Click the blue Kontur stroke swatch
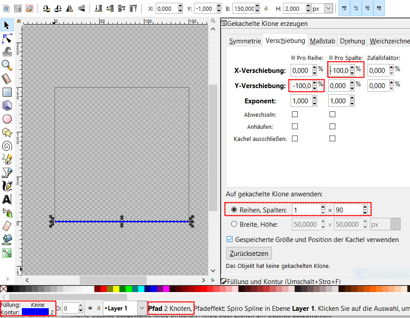This screenshot has width=410, height=318. click(x=35, y=312)
